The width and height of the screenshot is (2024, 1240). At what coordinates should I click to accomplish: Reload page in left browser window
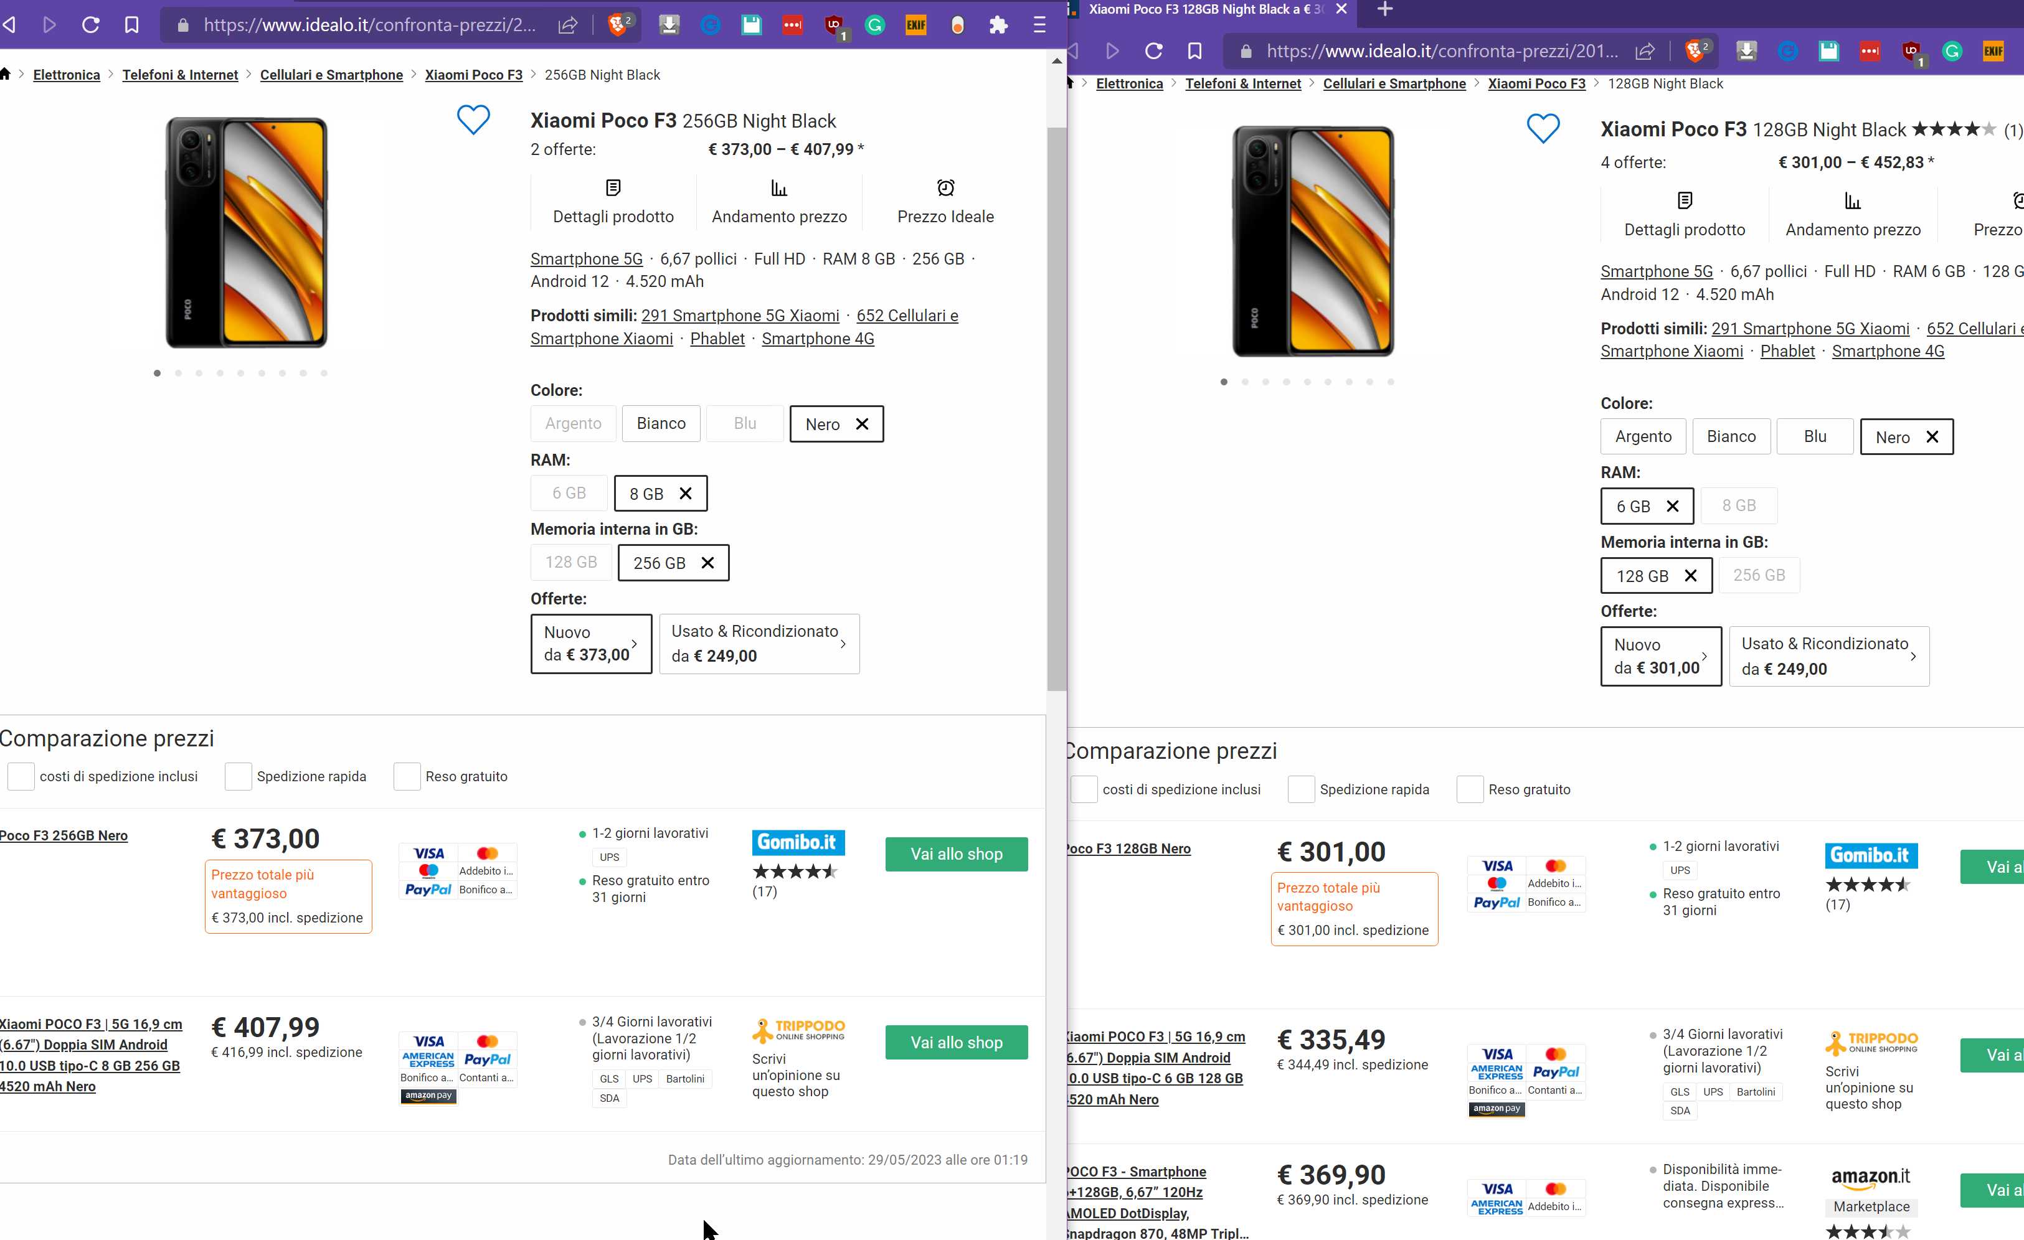90,25
